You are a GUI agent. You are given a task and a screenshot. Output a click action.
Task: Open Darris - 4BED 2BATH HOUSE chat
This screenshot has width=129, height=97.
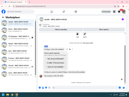click(17, 30)
